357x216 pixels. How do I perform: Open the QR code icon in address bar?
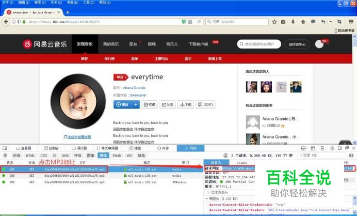pos(190,22)
